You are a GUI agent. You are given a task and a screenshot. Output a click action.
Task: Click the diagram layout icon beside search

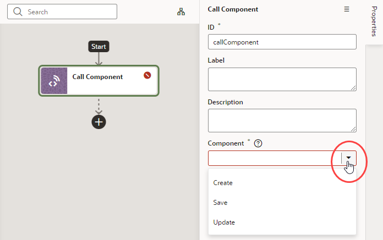tap(181, 12)
